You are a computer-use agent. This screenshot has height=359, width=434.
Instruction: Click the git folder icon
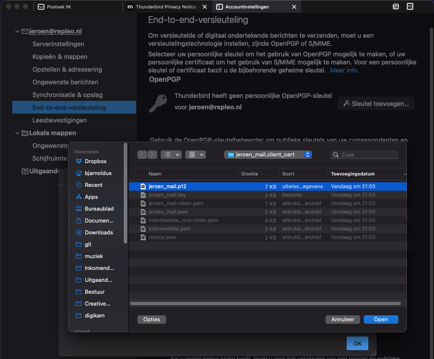coord(79,245)
